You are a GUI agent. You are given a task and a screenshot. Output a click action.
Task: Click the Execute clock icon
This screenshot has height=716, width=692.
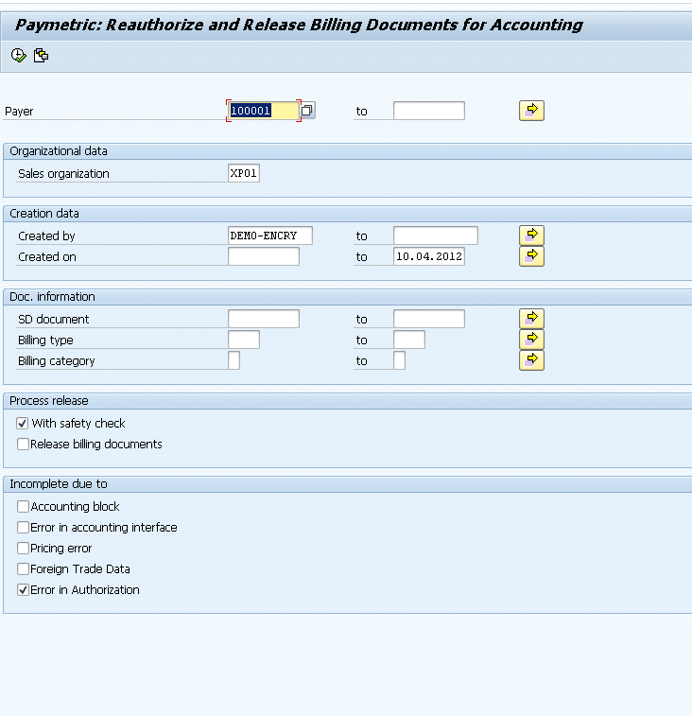pos(19,56)
